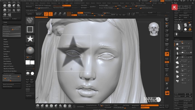Toggle the Use Tablet orange button
The width and height of the screenshot is (195, 110).
150,105
